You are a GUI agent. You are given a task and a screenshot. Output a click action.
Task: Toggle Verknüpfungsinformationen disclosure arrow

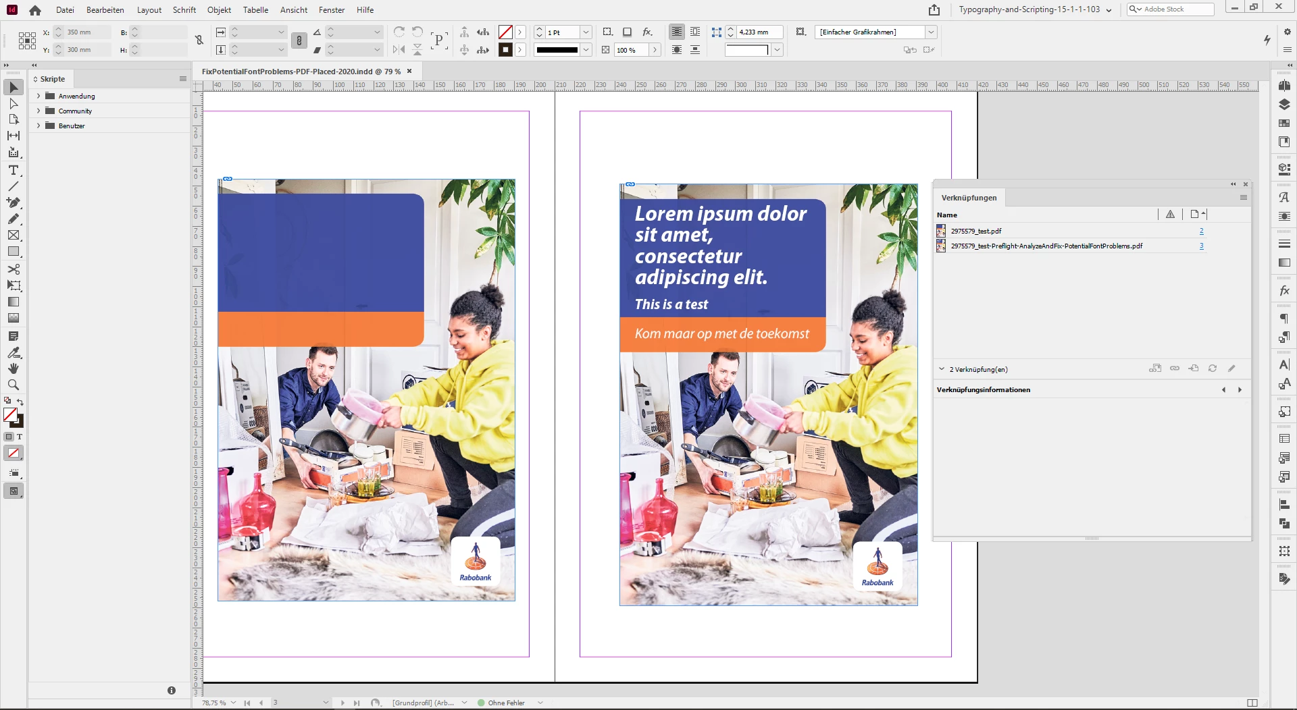(x=941, y=369)
